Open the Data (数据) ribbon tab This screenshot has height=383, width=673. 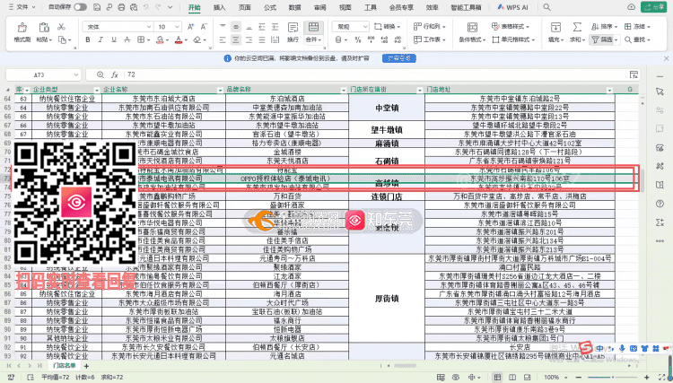pos(294,6)
